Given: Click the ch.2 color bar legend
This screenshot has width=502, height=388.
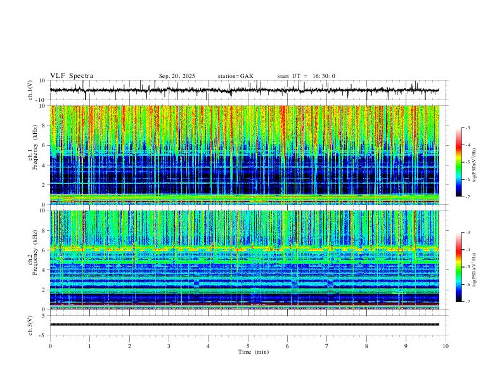Looking at the screenshot, I should 459,267.
